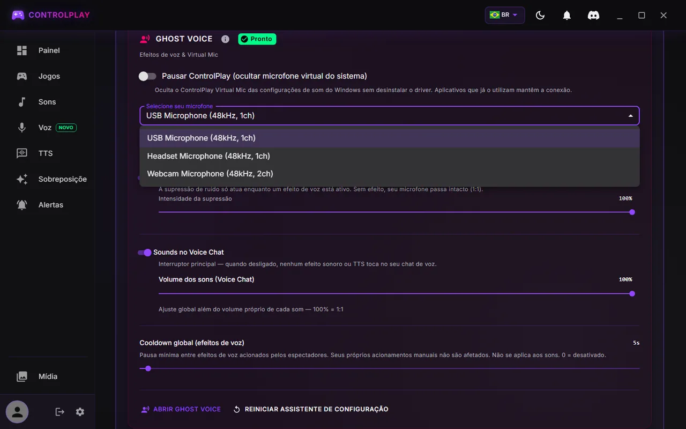The image size is (686, 429).
Task: Toggle Sounds no Voice Chat switch
Action: click(145, 252)
